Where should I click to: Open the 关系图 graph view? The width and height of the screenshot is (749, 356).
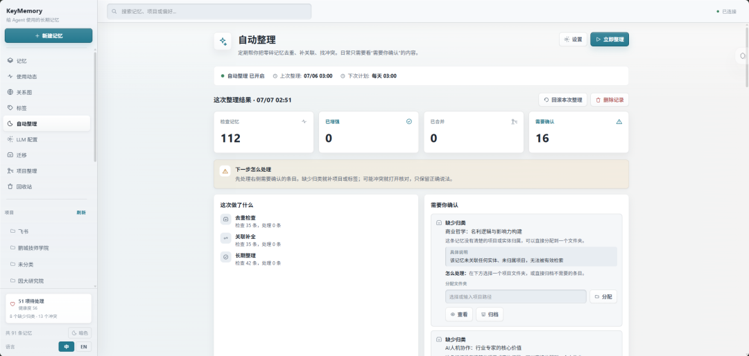[46, 93]
